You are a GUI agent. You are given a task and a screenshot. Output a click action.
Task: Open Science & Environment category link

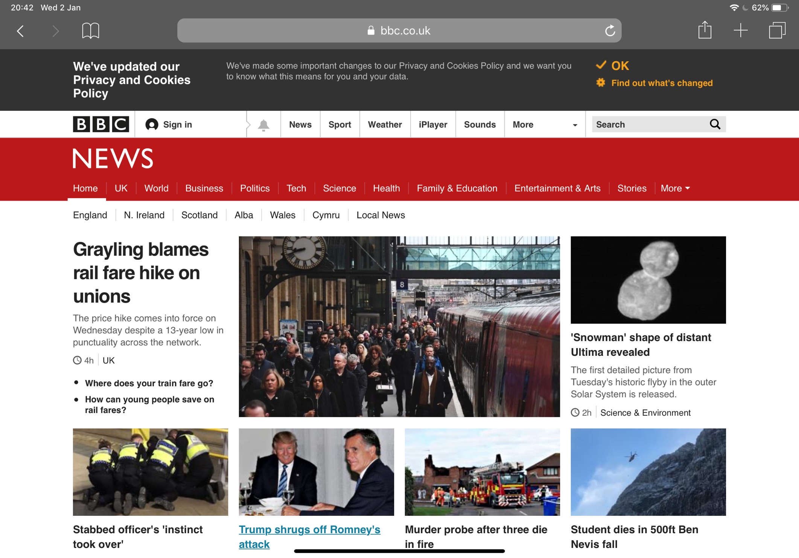click(x=645, y=413)
